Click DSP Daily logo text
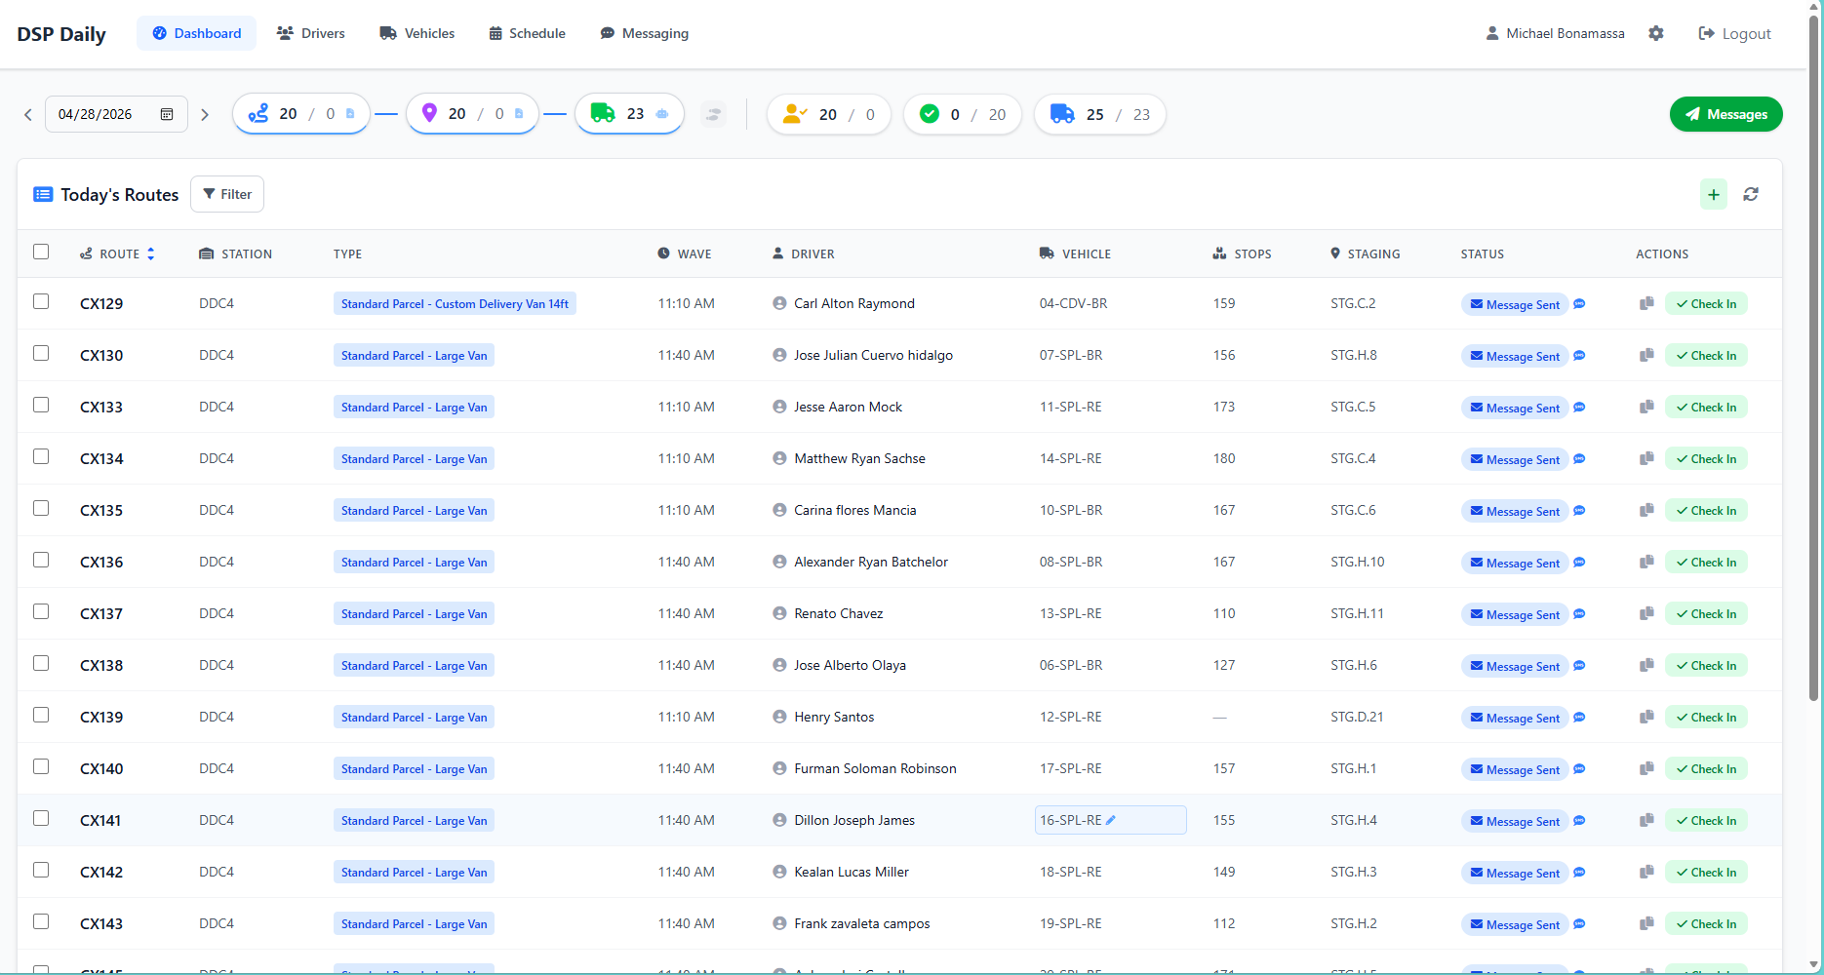 coord(61,34)
